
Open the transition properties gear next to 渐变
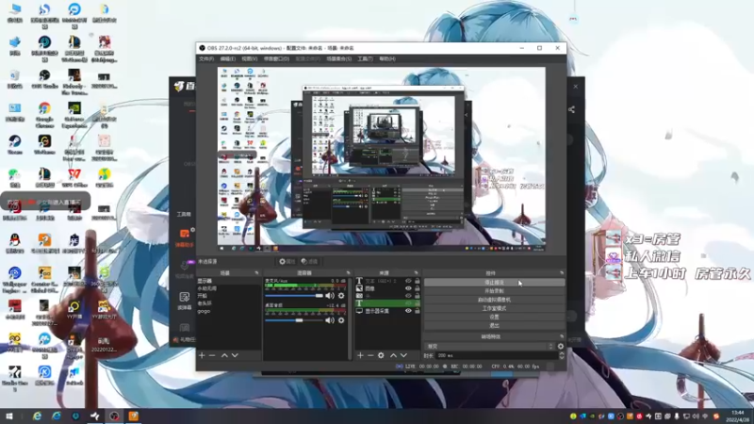560,346
